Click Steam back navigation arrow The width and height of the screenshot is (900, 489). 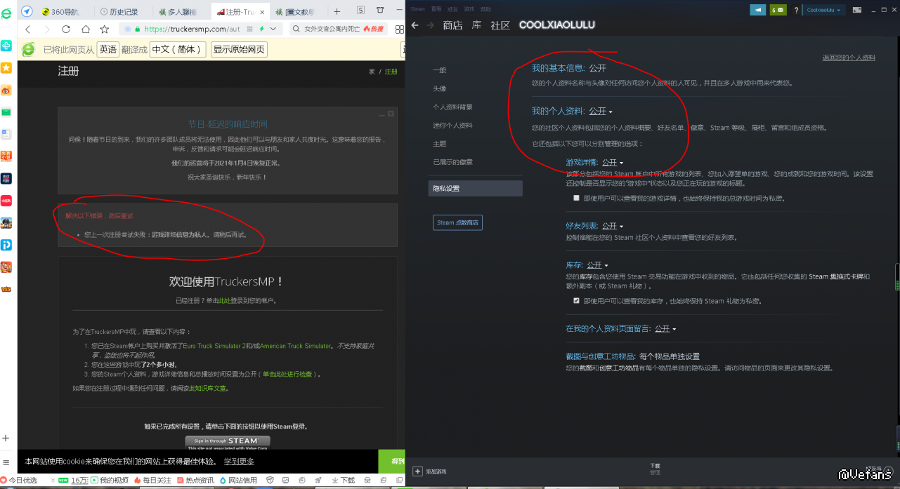415,25
